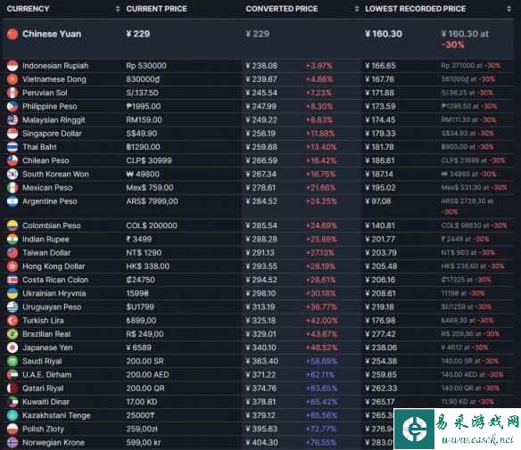
Task: Click the Vietnamese Dong +4.66% percentage
Action: point(319,79)
